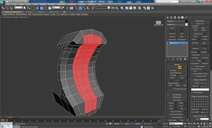Open the key filter Selected dropdown
The image size is (212, 128).
176,124
